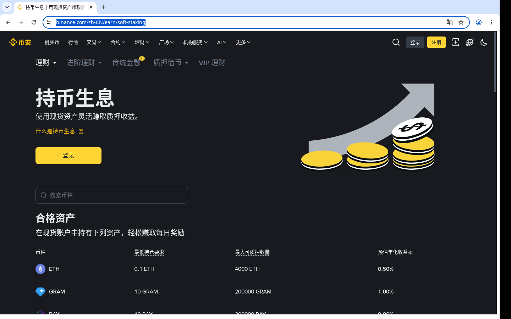Open a new tab with plus icon
This screenshot has height=319, width=511.
pos(104,7)
